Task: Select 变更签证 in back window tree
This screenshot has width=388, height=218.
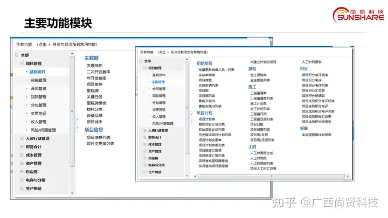Action: tap(38, 114)
